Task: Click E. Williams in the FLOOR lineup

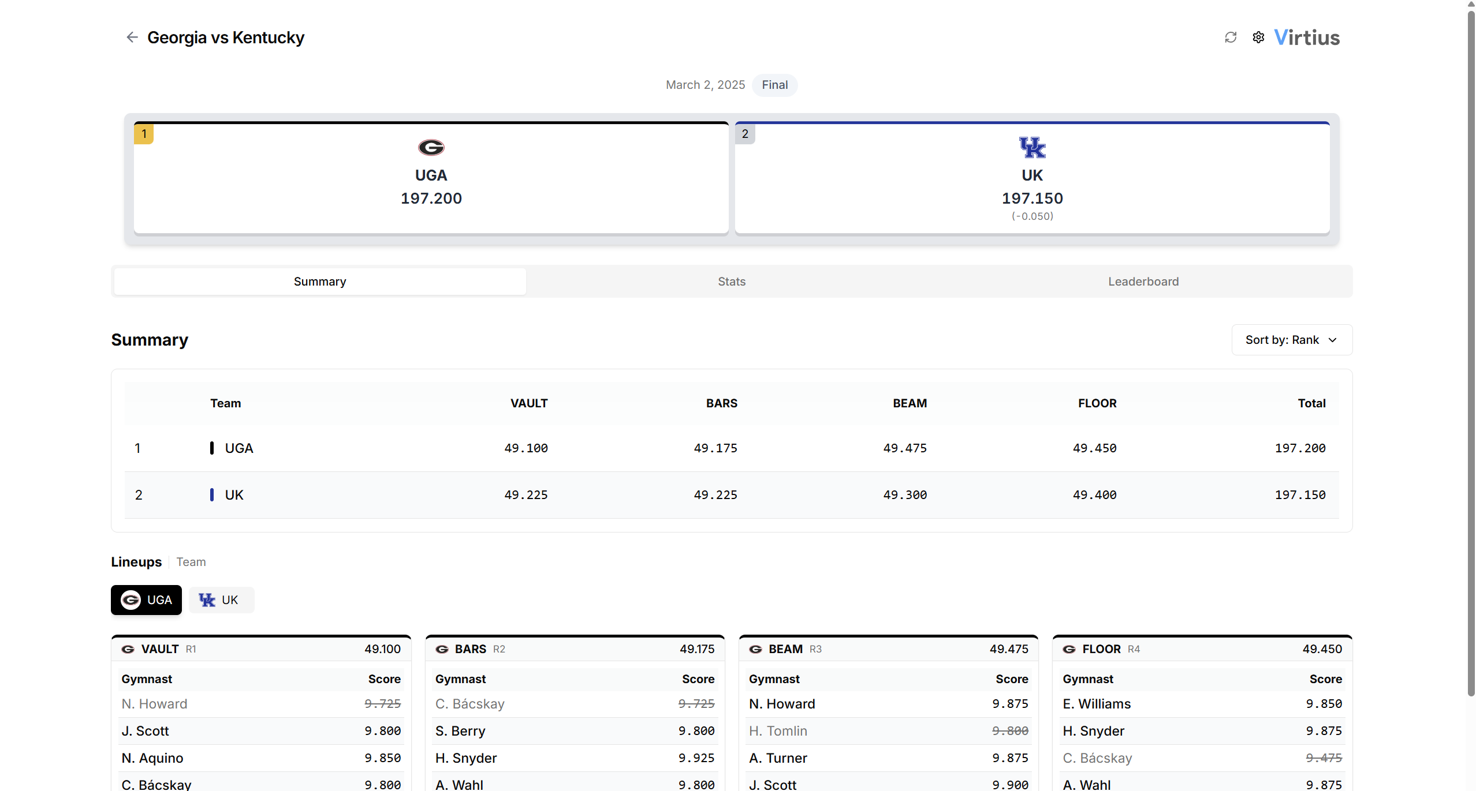Action: [x=1097, y=703]
